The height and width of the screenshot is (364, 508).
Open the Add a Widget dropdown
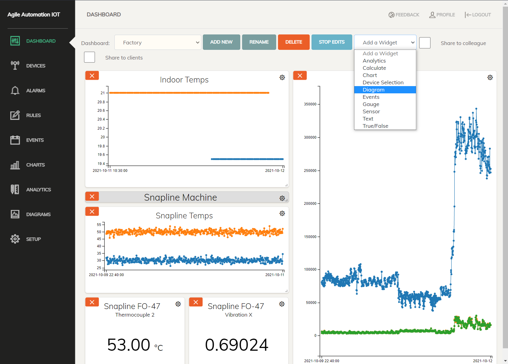click(x=385, y=42)
